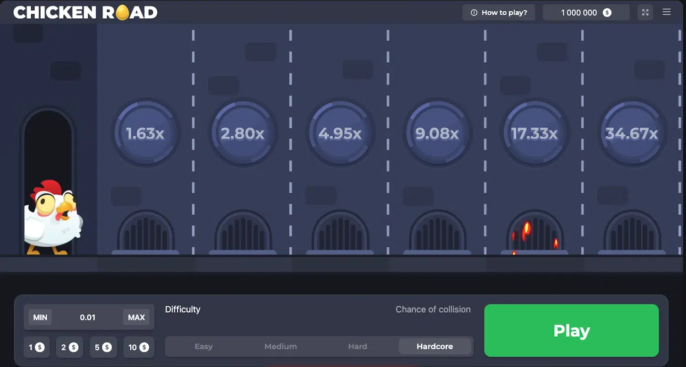The image size is (686, 367).
Task: Select Hardcore difficulty
Action: point(435,346)
